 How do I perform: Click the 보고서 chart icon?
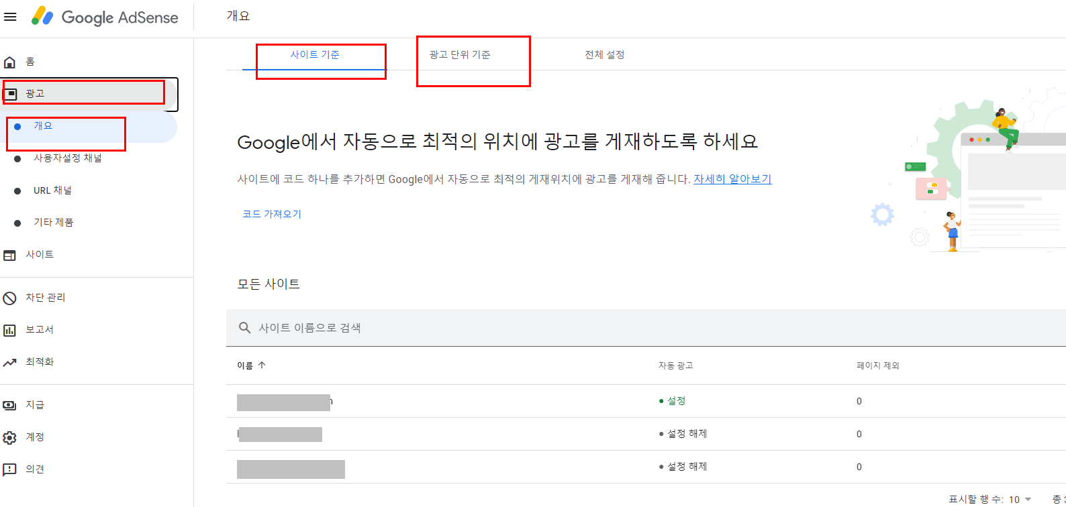click(x=9, y=330)
